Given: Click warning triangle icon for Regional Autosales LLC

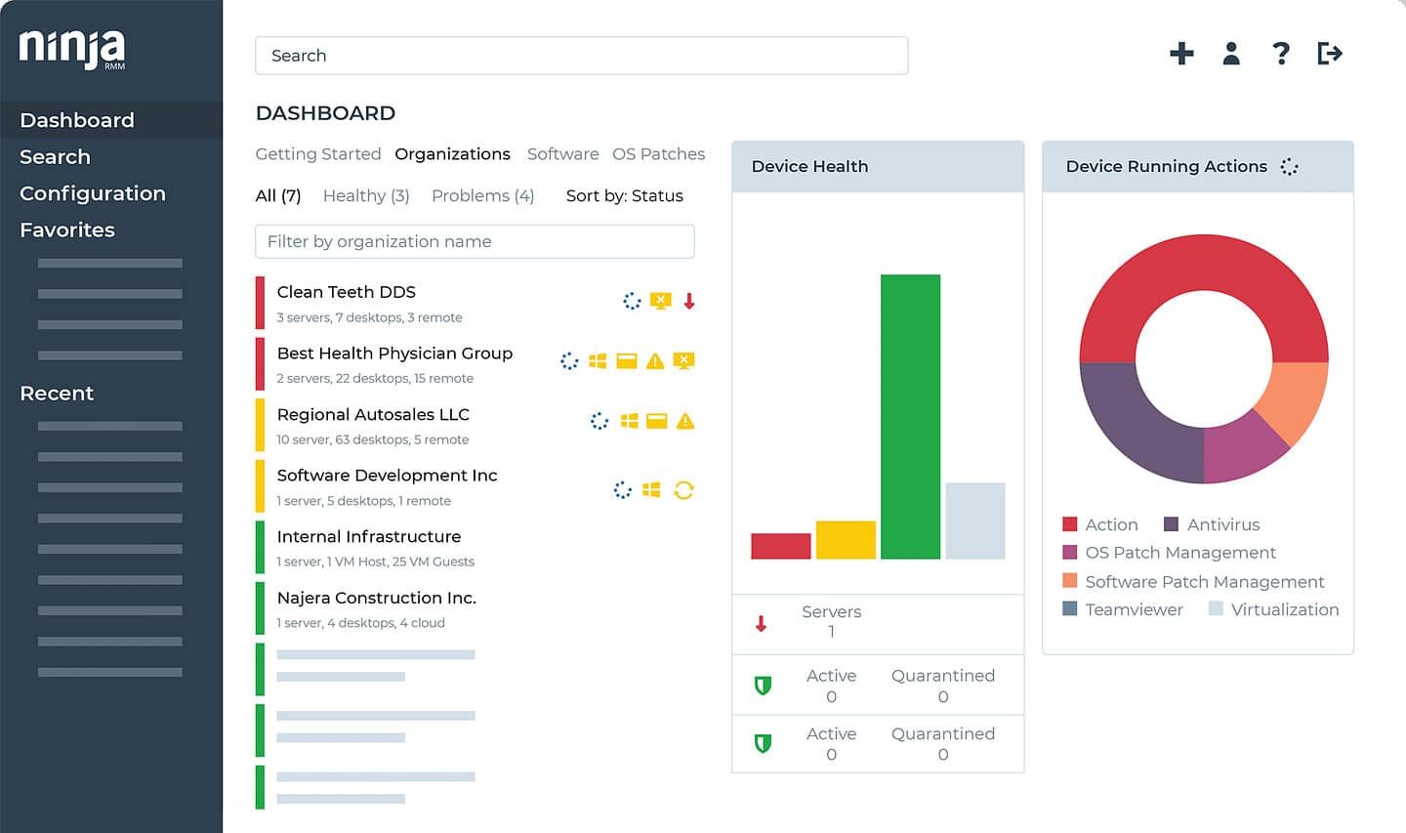Looking at the screenshot, I should click(685, 421).
